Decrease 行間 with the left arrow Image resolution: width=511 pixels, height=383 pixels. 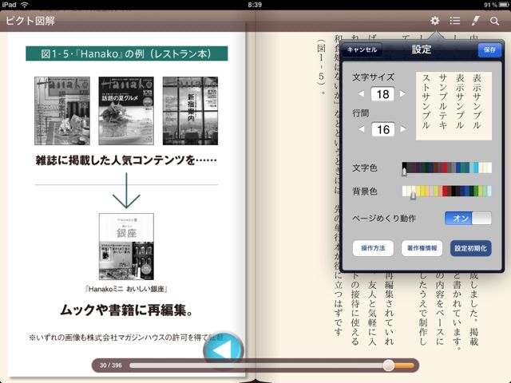pos(361,129)
